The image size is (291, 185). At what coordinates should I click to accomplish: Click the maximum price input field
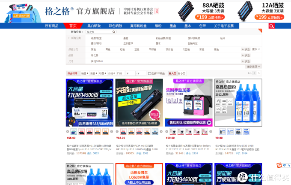(x=141, y=73)
